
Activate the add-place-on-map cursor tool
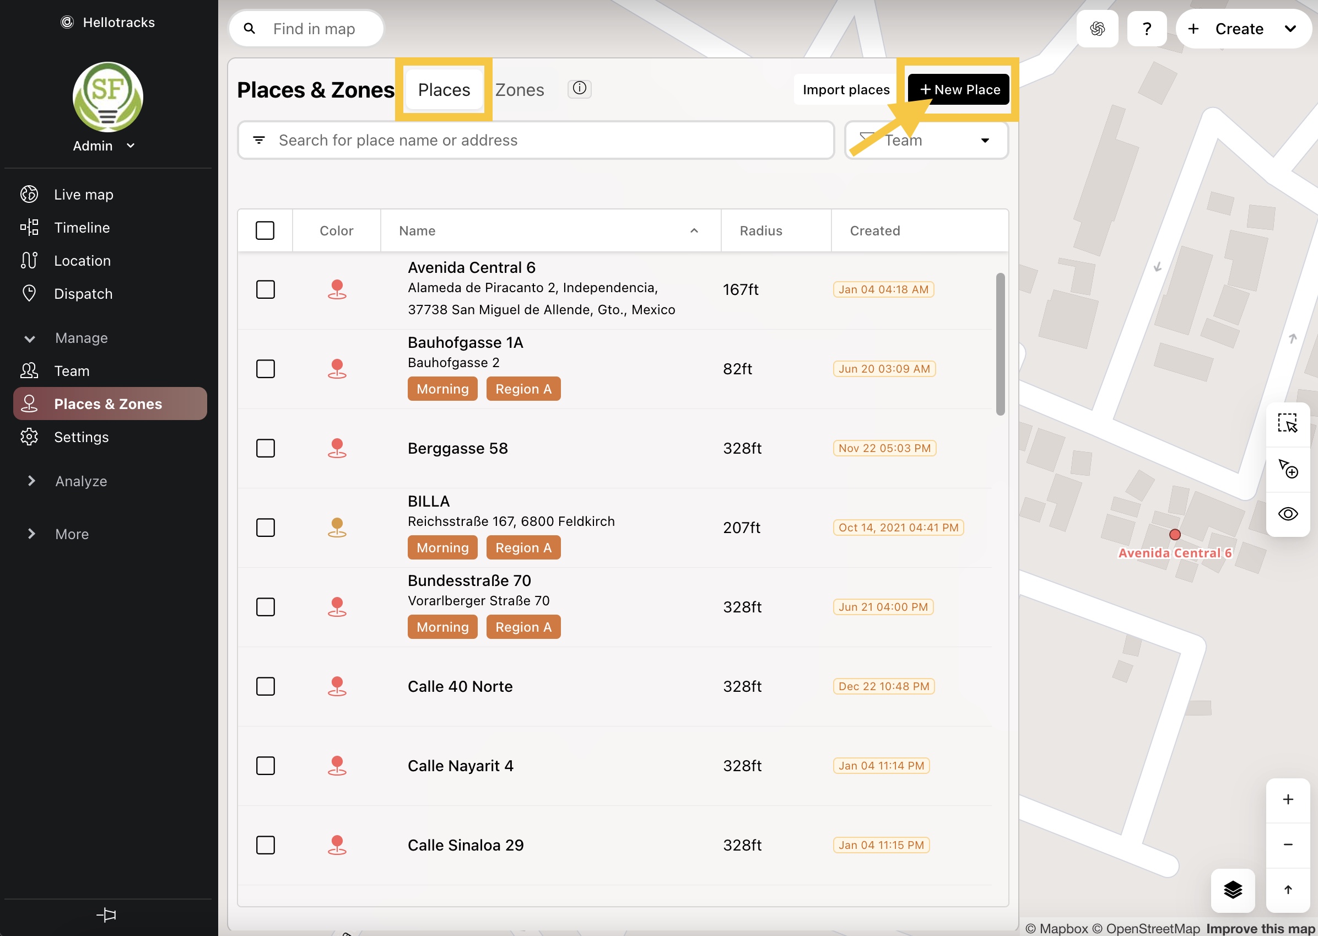(1289, 469)
